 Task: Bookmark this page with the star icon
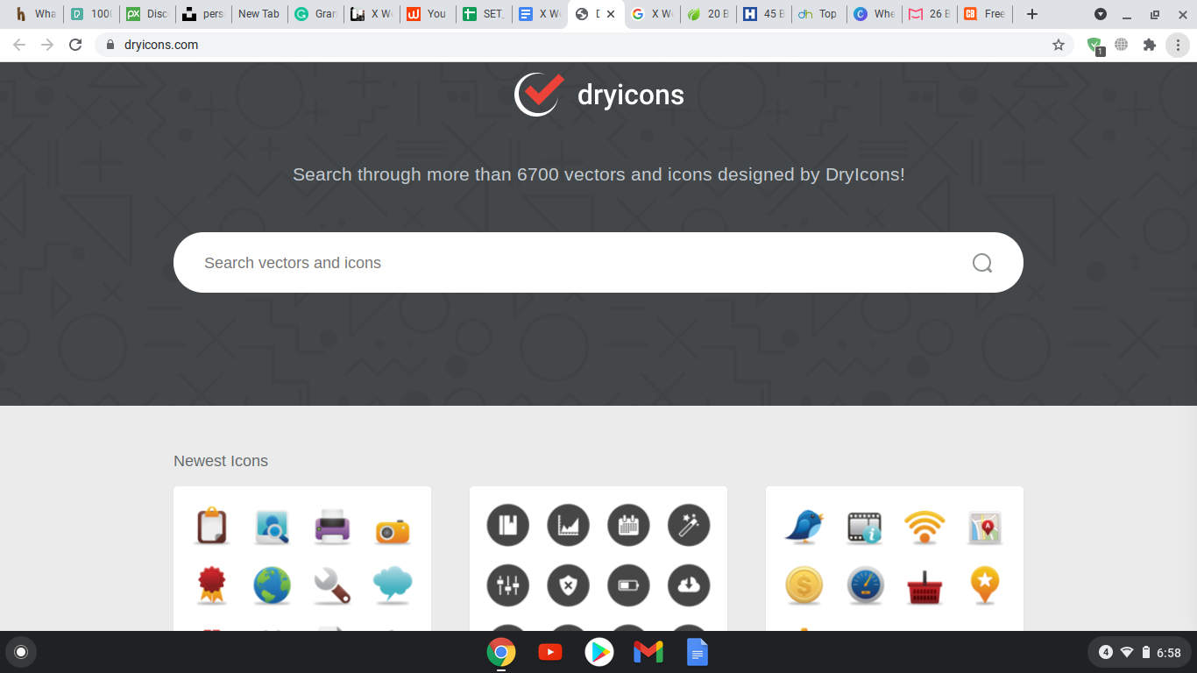point(1059,45)
